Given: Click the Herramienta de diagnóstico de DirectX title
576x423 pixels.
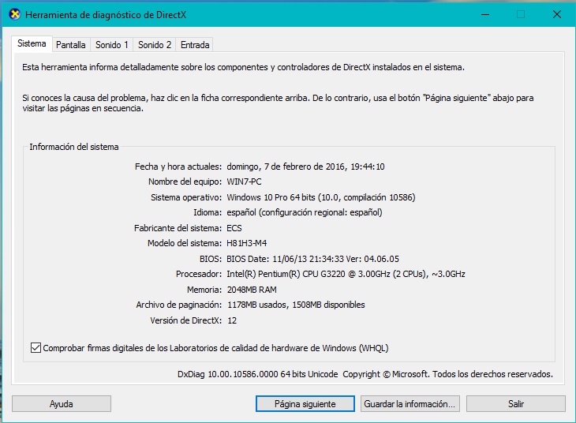Looking at the screenshot, I should (x=106, y=15).
